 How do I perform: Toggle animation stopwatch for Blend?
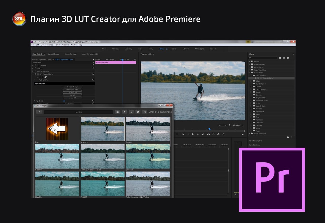point(37,101)
